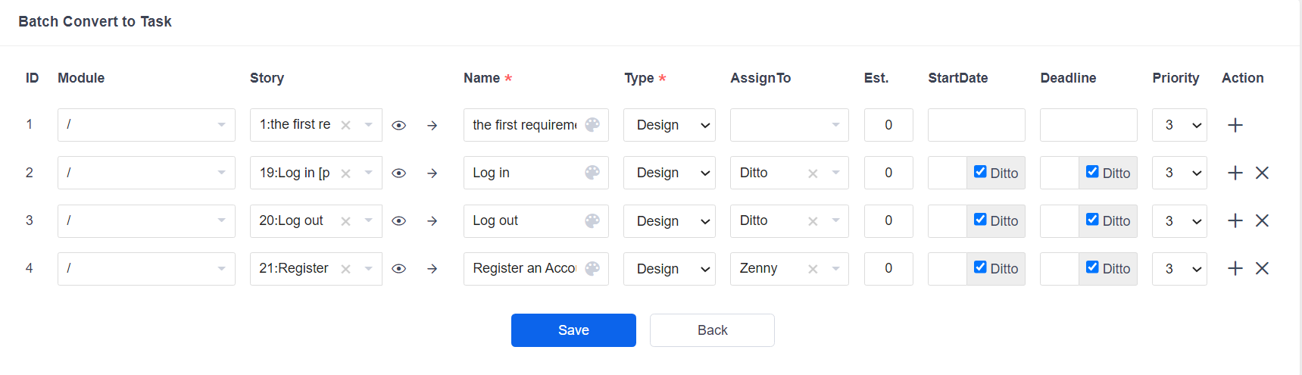The height and width of the screenshot is (375, 1302).
Task: Click the Back button
Action: pyautogui.click(x=712, y=330)
